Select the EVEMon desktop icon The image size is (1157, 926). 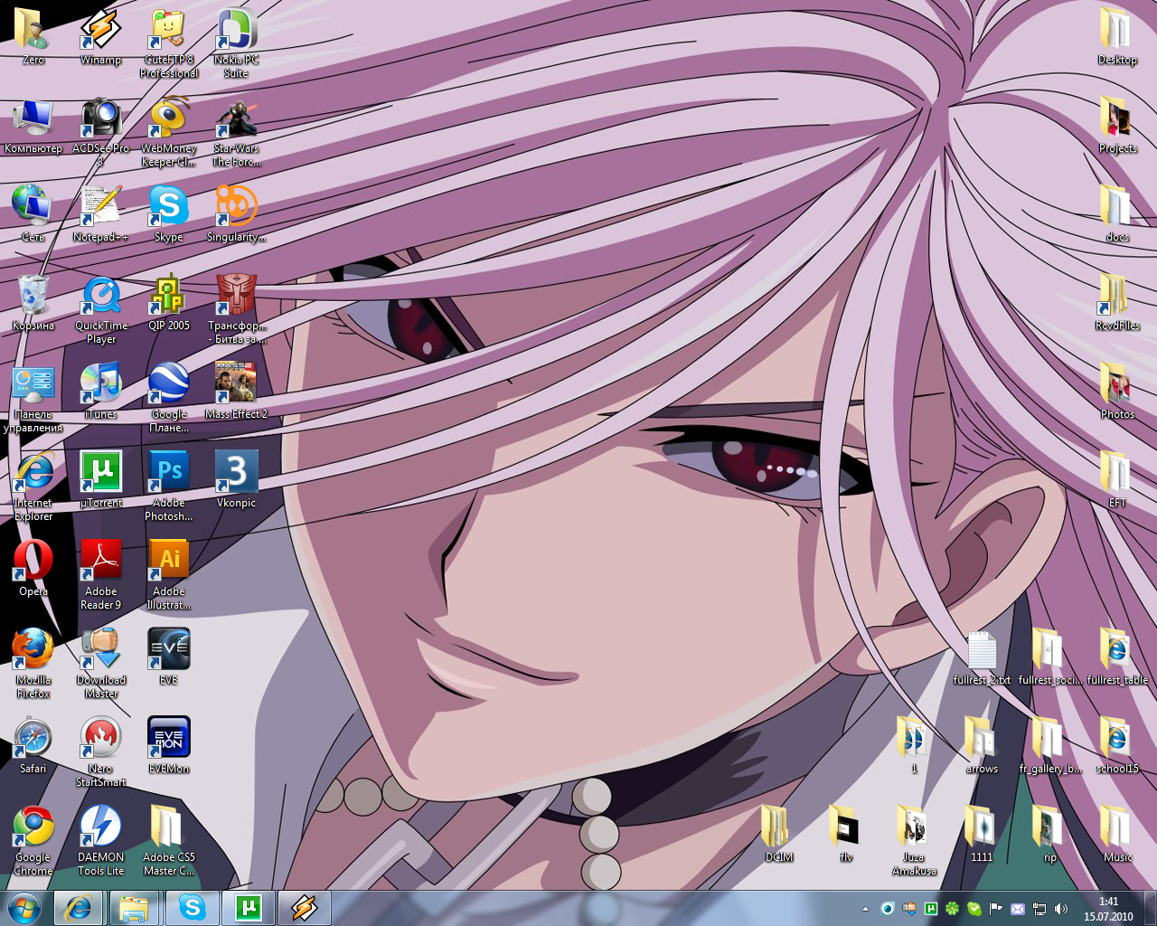pos(168,745)
